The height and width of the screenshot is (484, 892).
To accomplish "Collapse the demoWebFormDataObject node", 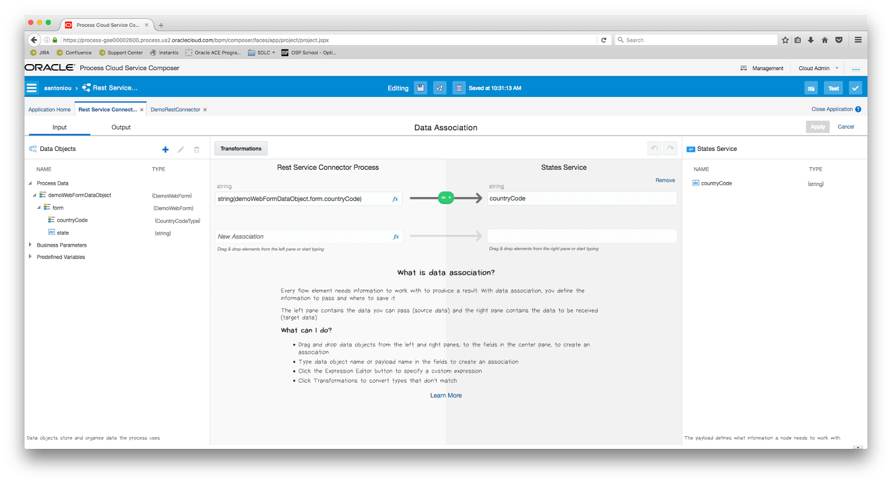I will 35,195.
